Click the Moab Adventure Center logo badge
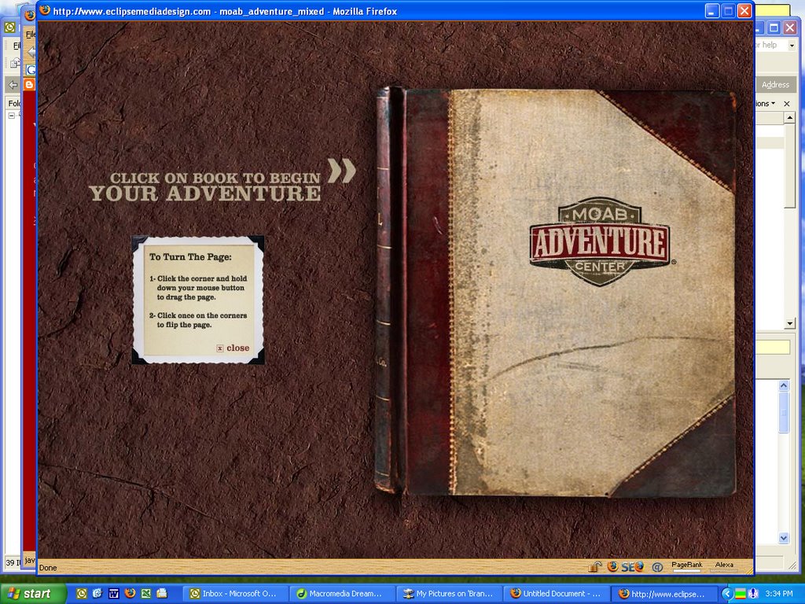The width and height of the screenshot is (805, 604). click(x=600, y=241)
